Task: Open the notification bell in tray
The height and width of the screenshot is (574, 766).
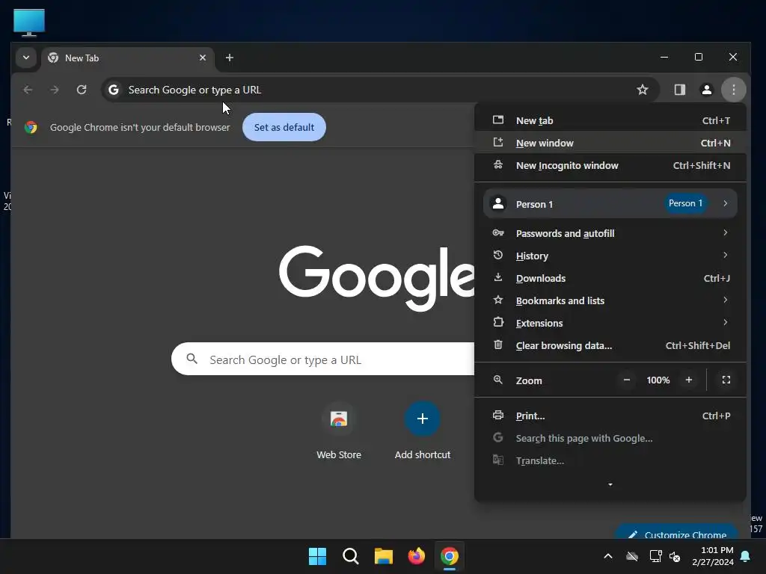Action: point(746,556)
